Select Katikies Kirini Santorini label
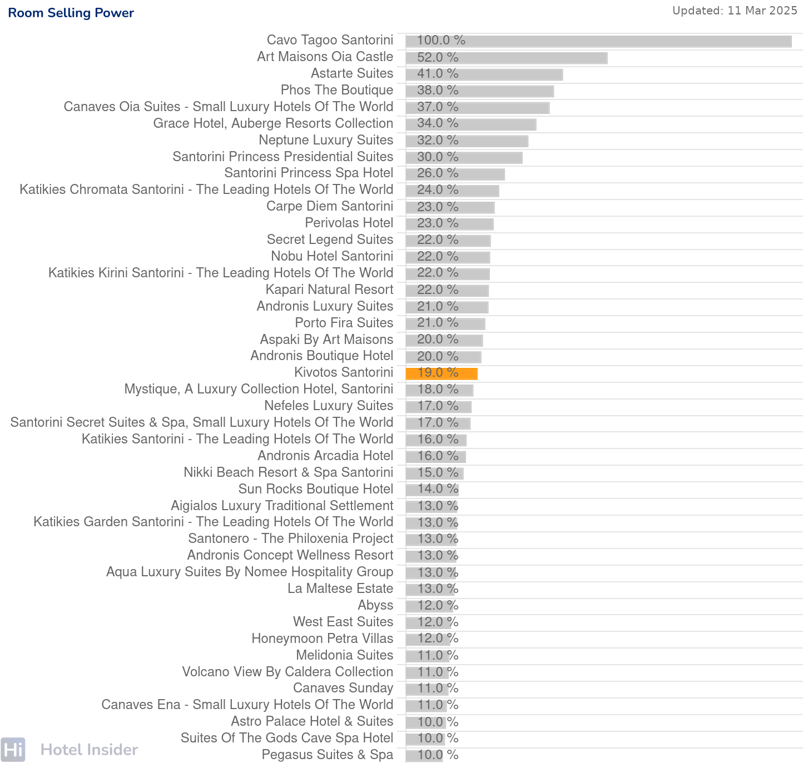This screenshot has width=803, height=763. point(221,273)
